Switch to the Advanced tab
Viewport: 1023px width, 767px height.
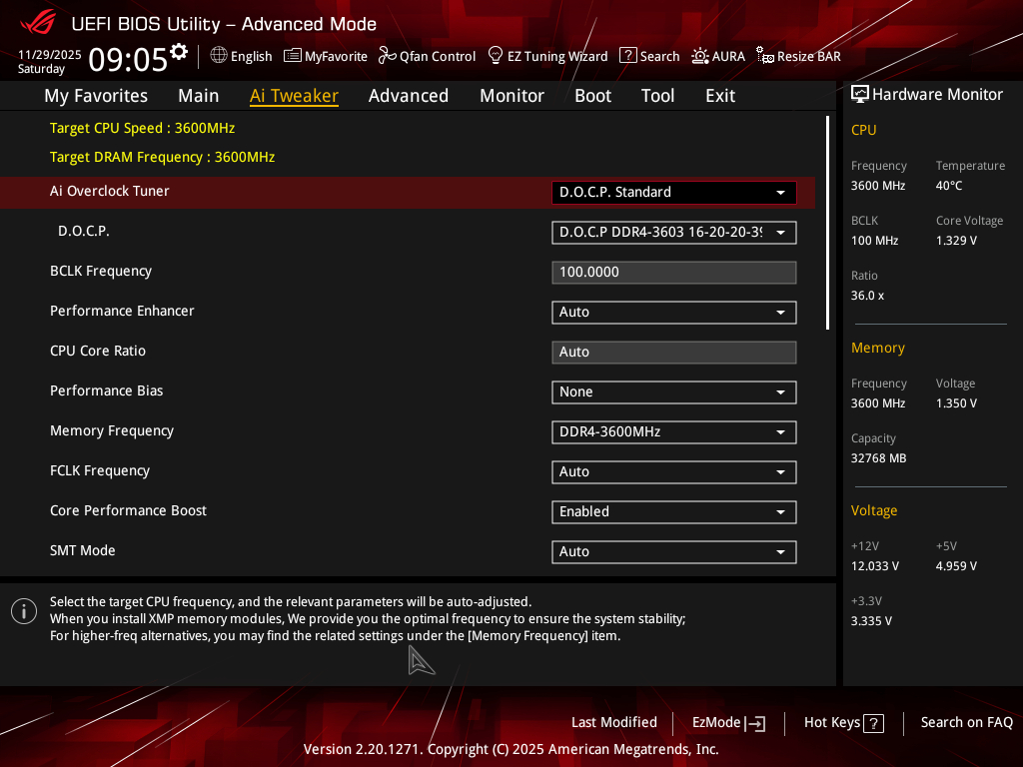[x=408, y=96]
